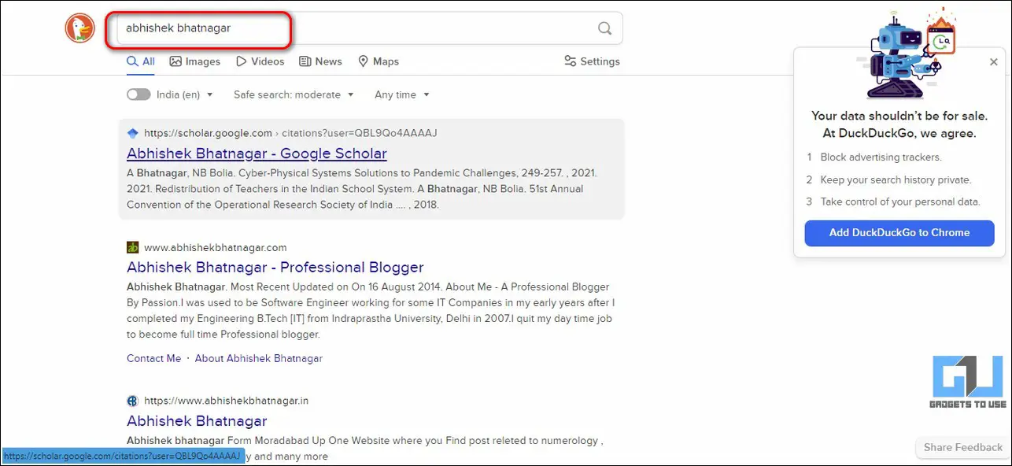Click the 'Keep your search history private.' text
Screen dimensions: 1012x466
point(896,179)
